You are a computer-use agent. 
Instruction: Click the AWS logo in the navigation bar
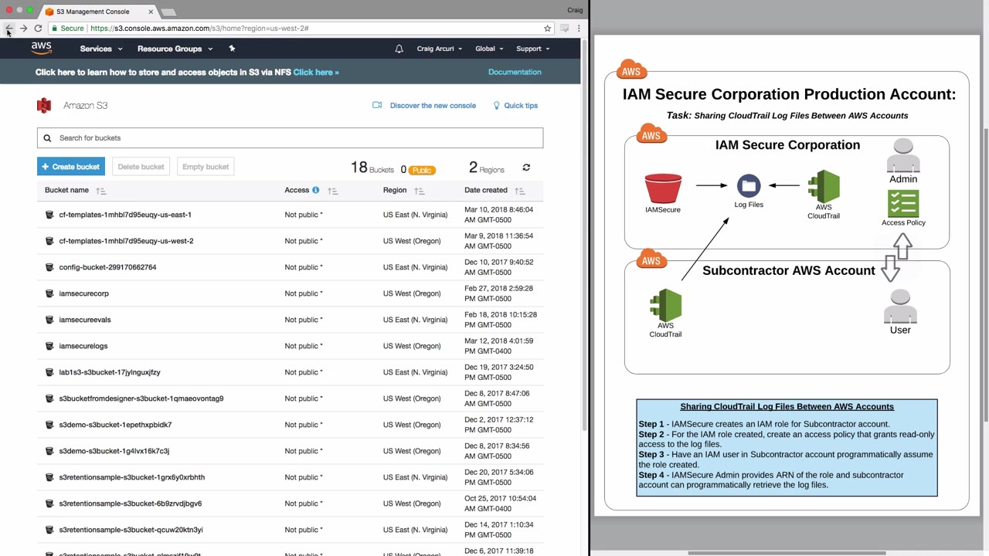(42, 49)
